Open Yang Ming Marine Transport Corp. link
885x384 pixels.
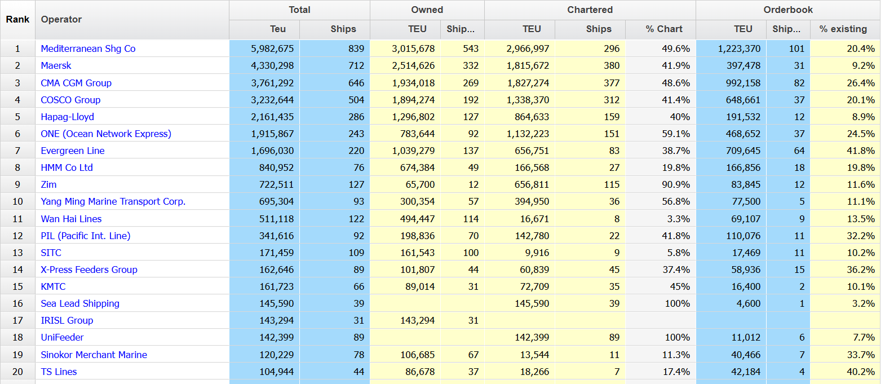[x=113, y=201]
